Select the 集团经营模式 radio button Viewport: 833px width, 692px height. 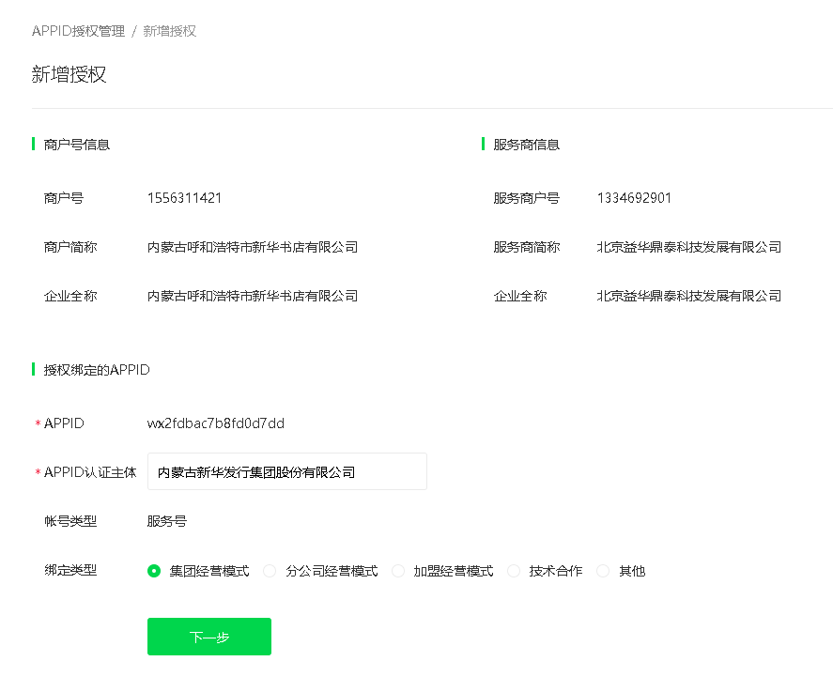point(155,571)
